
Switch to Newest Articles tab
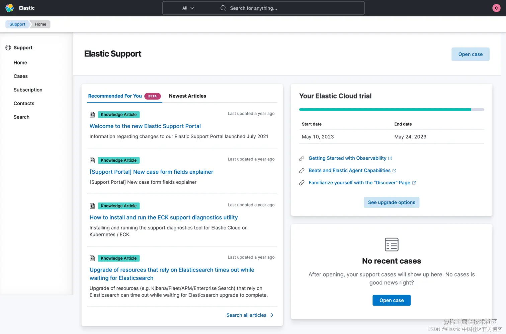pyautogui.click(x=187, y=96)
